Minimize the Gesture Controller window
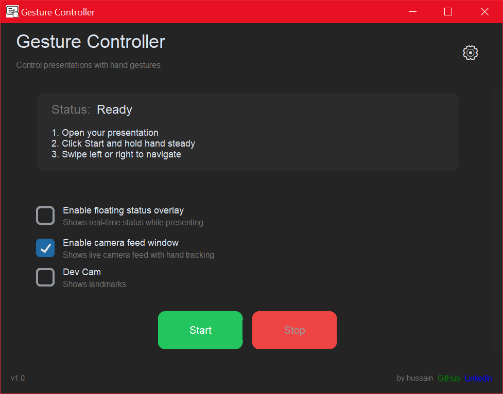This screenshot has height=394, width=503. [412, 11]
